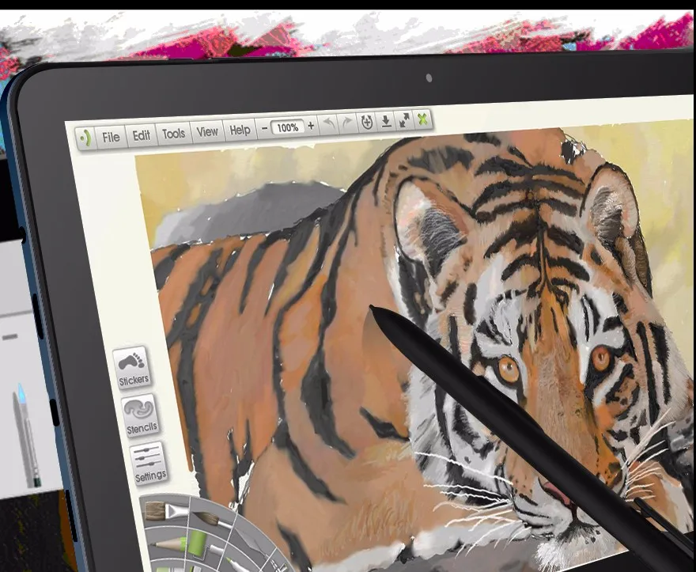Open the File menu
The width and height of the screenshot is (696, 572).
(111, 137)
